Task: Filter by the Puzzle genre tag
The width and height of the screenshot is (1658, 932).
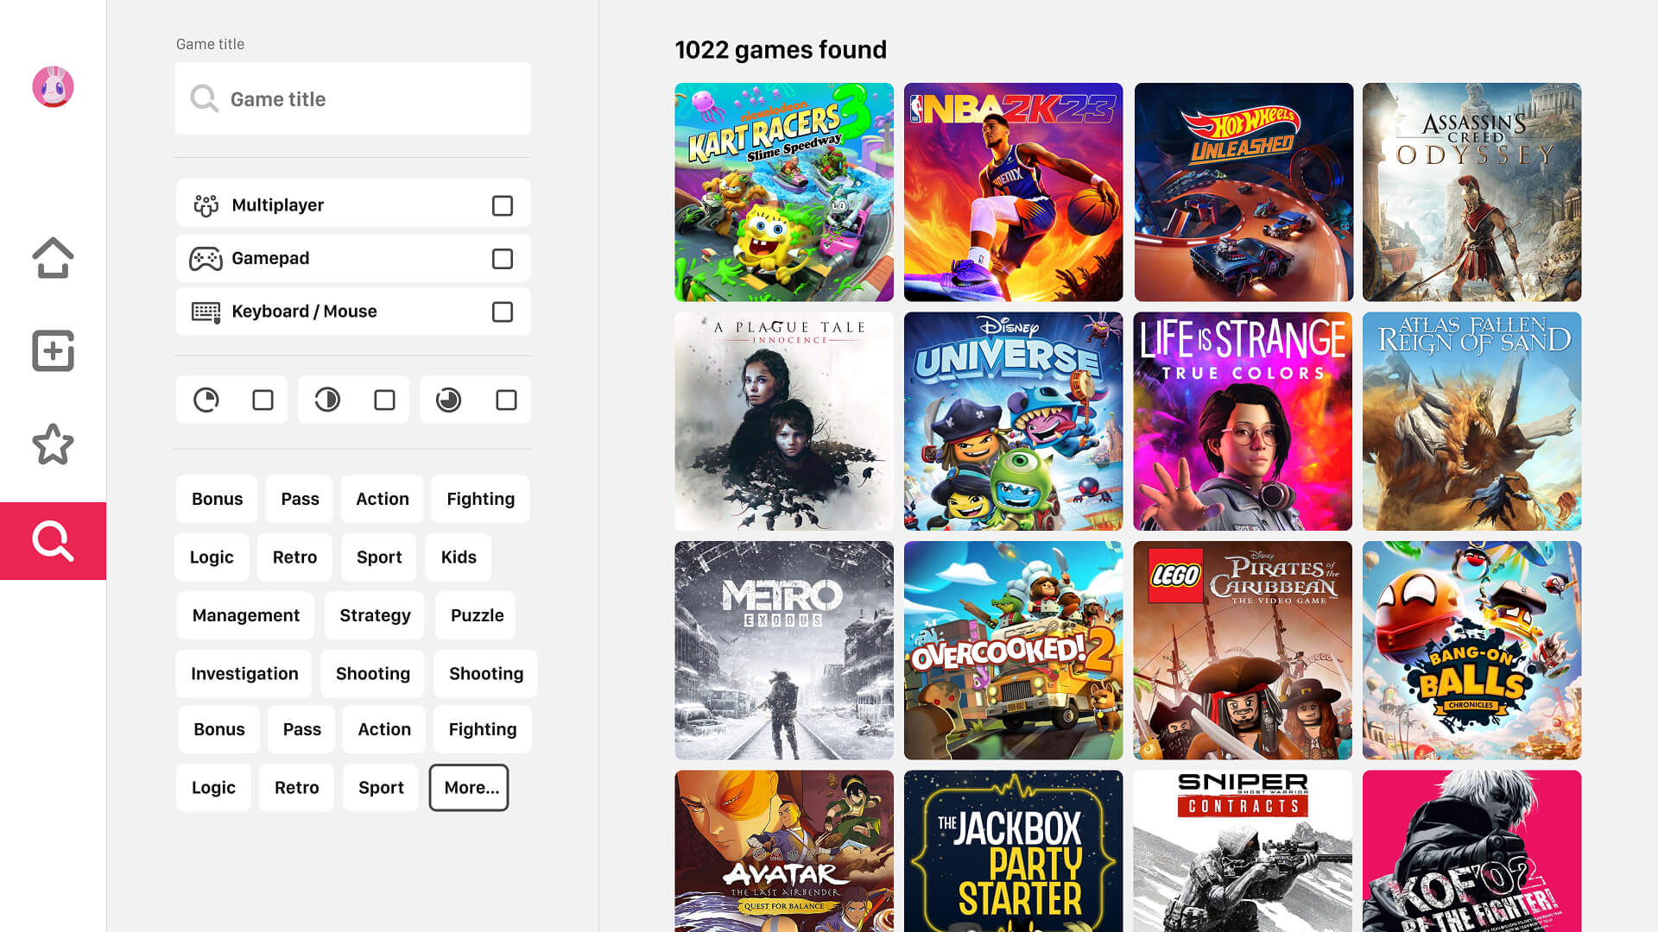Action: coord(477,615)
